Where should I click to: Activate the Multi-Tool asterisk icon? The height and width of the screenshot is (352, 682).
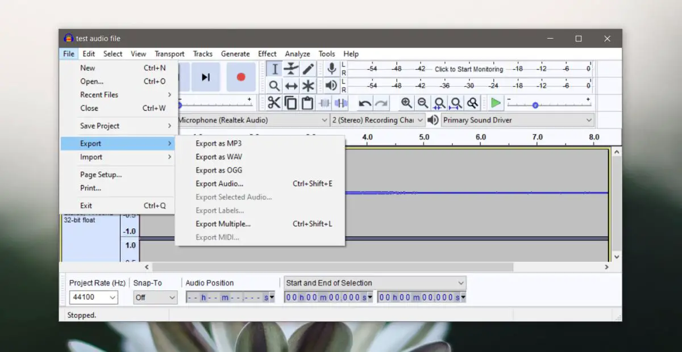click(x=308, y=86)
